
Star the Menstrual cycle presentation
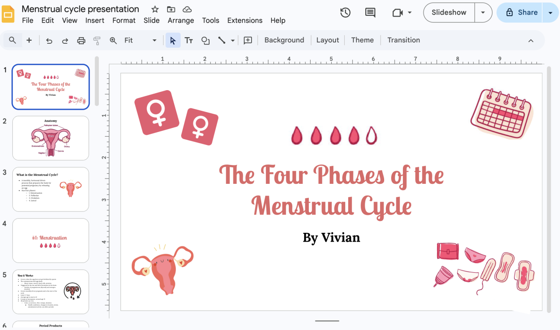coord(155,9)
